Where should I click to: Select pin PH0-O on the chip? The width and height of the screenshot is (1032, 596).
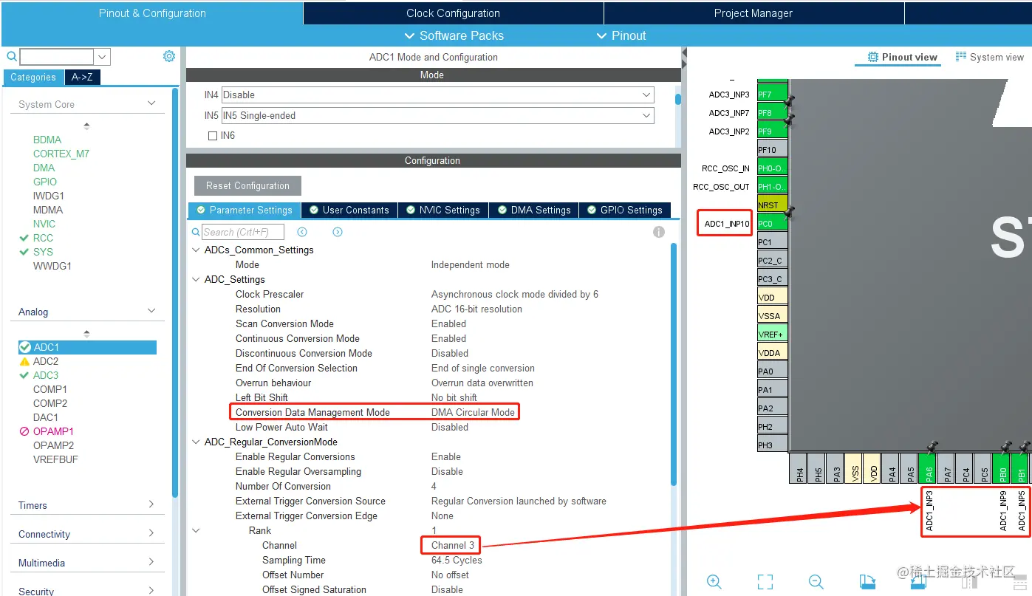point(772,168)
